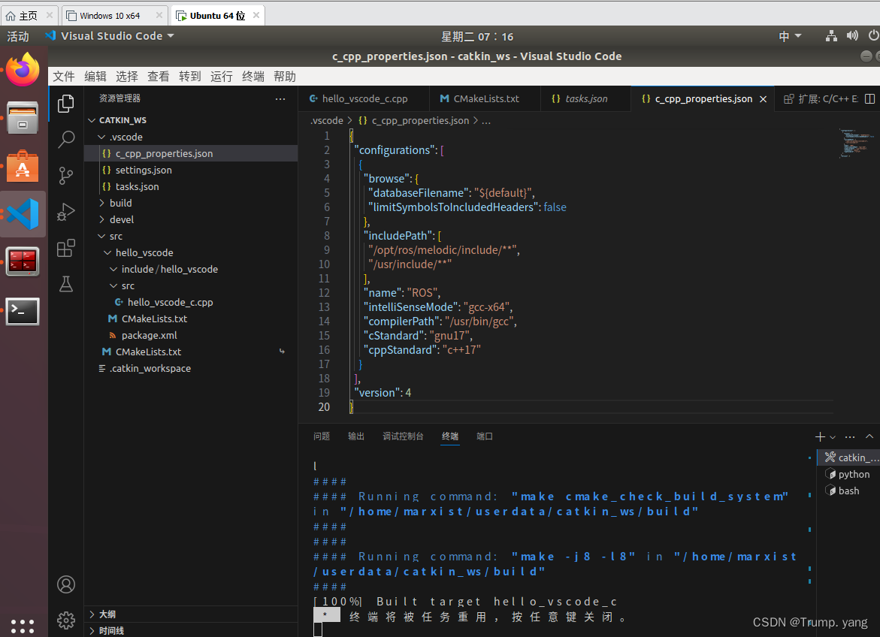
Task: Select the python terminal entry
Action: [848, 474]
